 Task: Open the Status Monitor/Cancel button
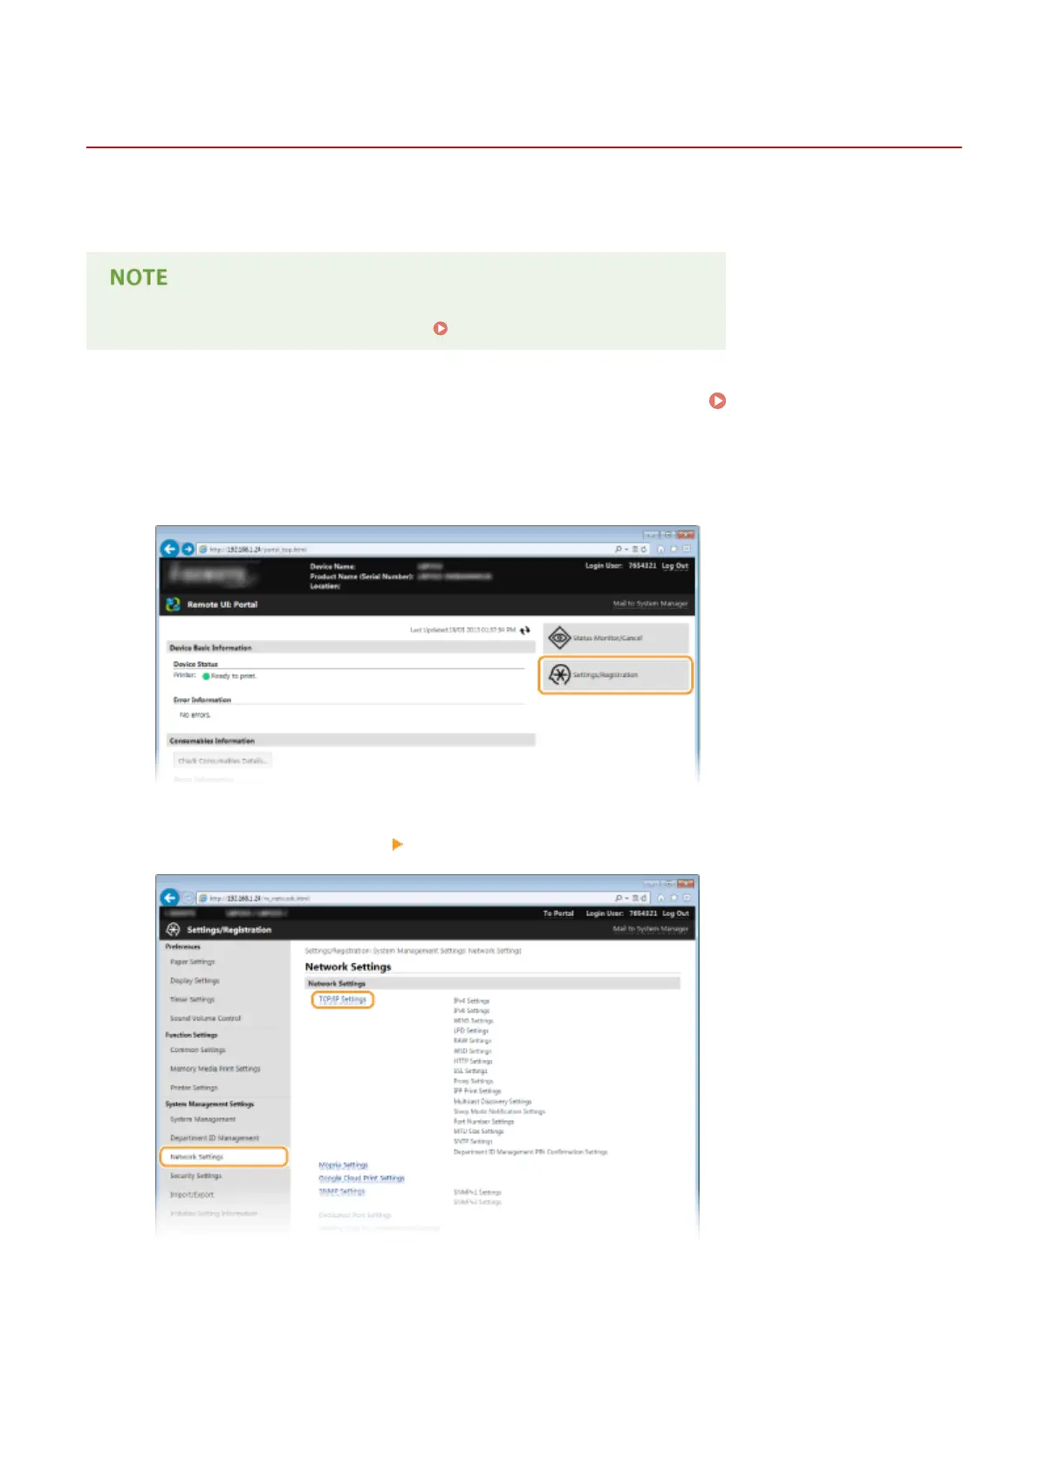pyautogui.click(x=616, y=639)
